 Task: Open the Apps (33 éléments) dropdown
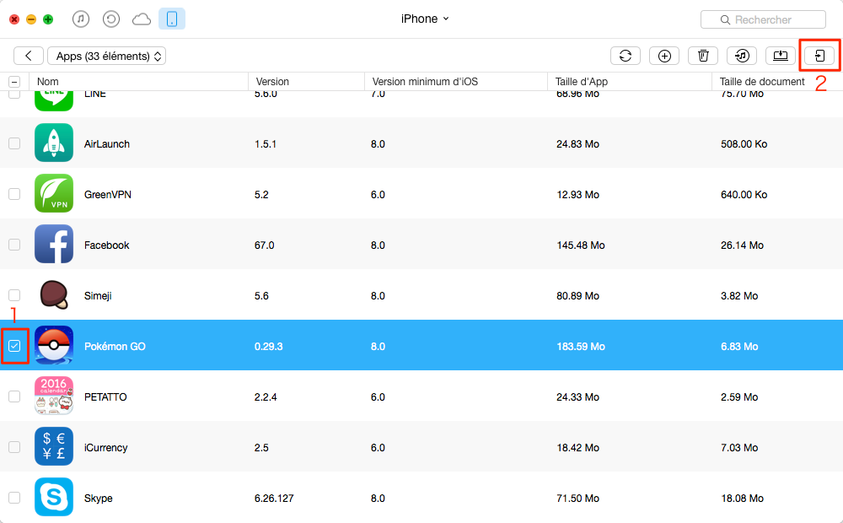pyautogui.click(x=106, y=56)
